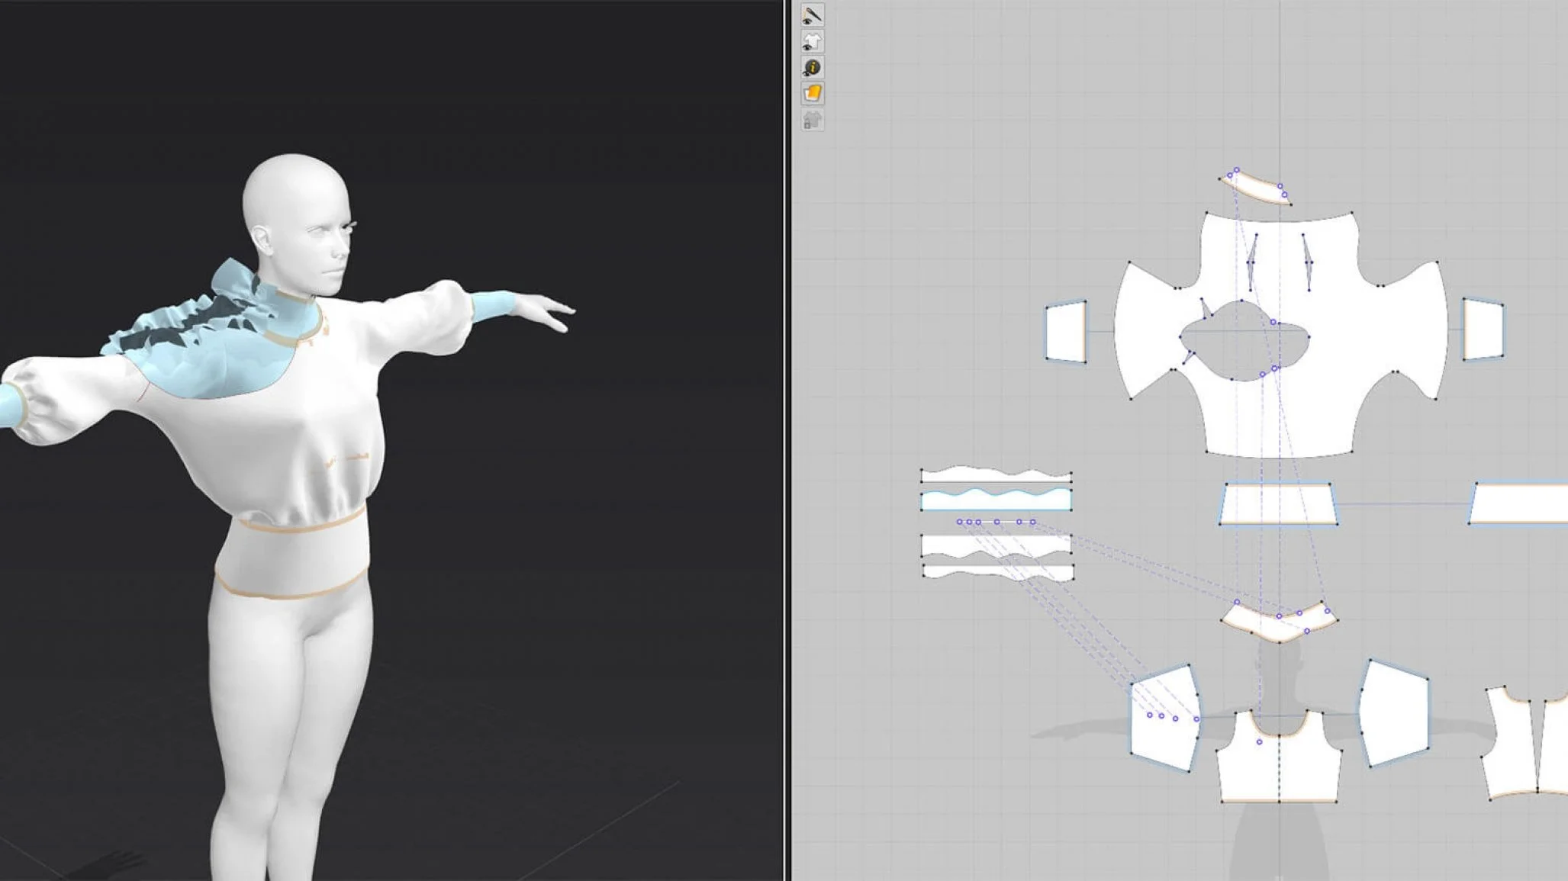Select the blue-outlined wavy ruffle strip
1568x881 pixels.
[x=996, y=502]
